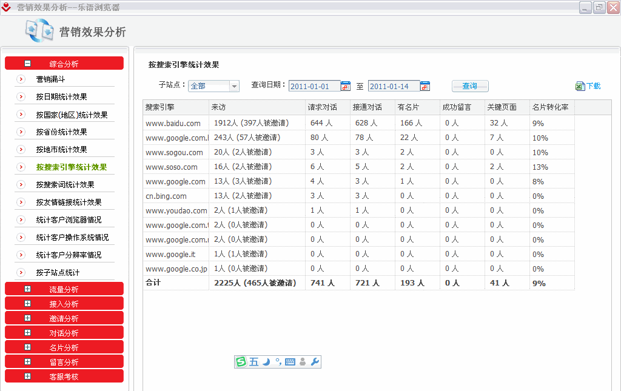Click the total 2225人 (465人被邀请) cell
The height and width of the screenshot is (391, 621).
tap(257, 283)
